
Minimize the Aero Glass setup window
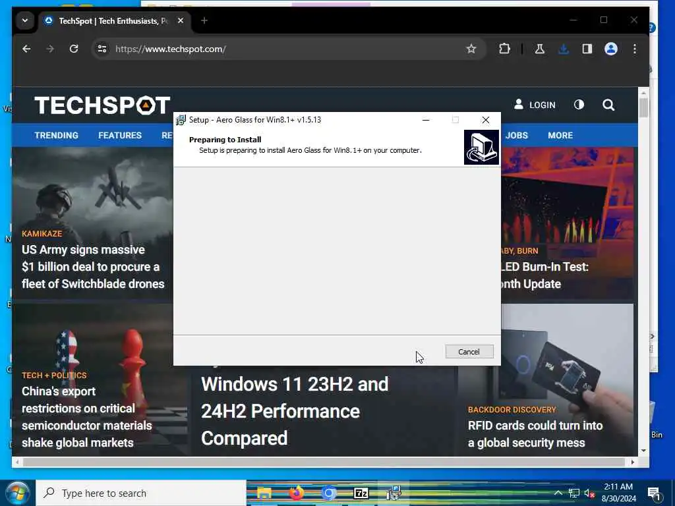(x=426, y=120)
